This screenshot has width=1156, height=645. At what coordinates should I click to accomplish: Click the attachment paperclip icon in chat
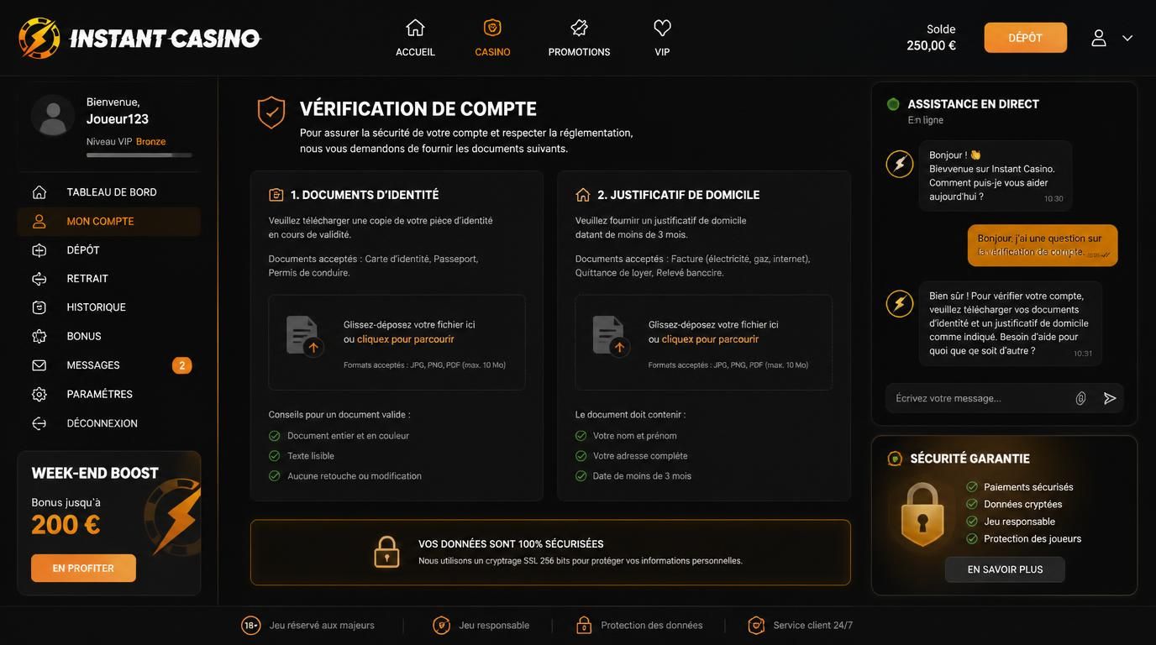click(1081, 398)
